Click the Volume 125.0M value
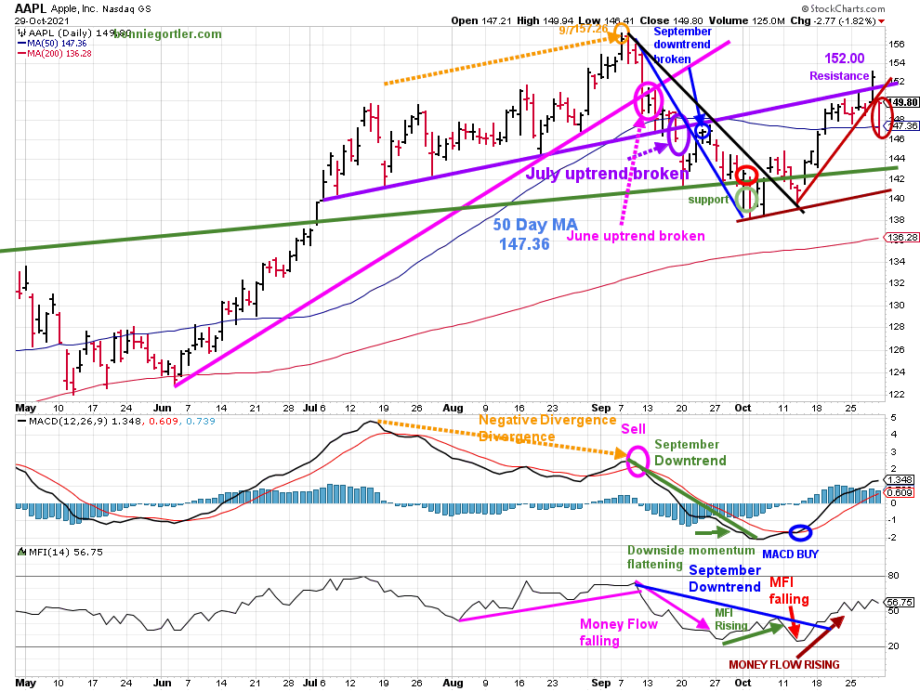 click(747, 20)
